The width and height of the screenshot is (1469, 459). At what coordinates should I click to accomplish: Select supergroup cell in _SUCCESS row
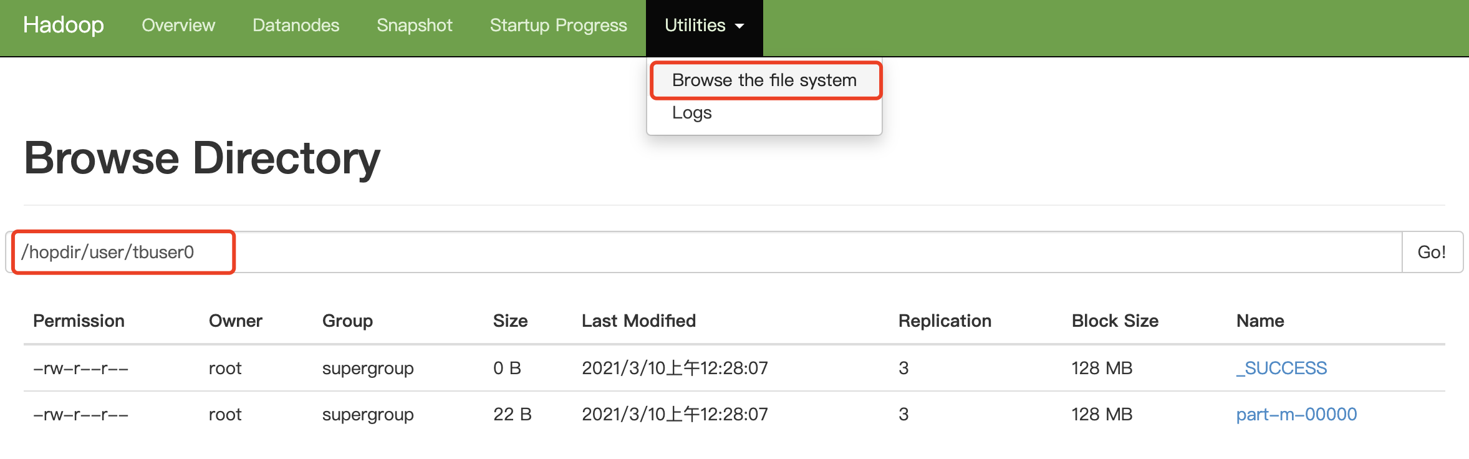(x=368, y=369)
